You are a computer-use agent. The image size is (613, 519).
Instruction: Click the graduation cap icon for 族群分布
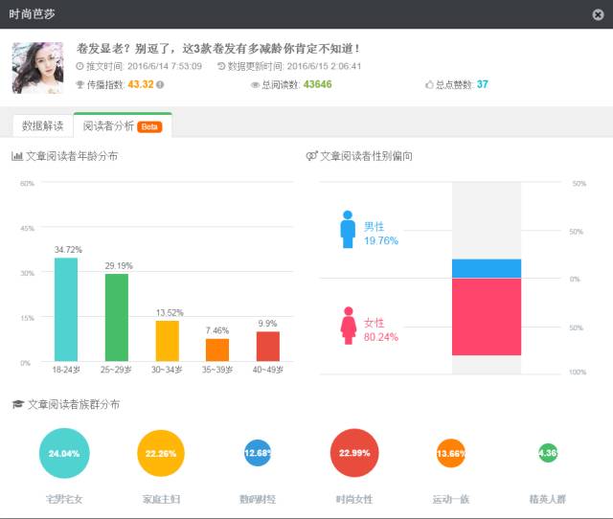(x=17, y=405)
